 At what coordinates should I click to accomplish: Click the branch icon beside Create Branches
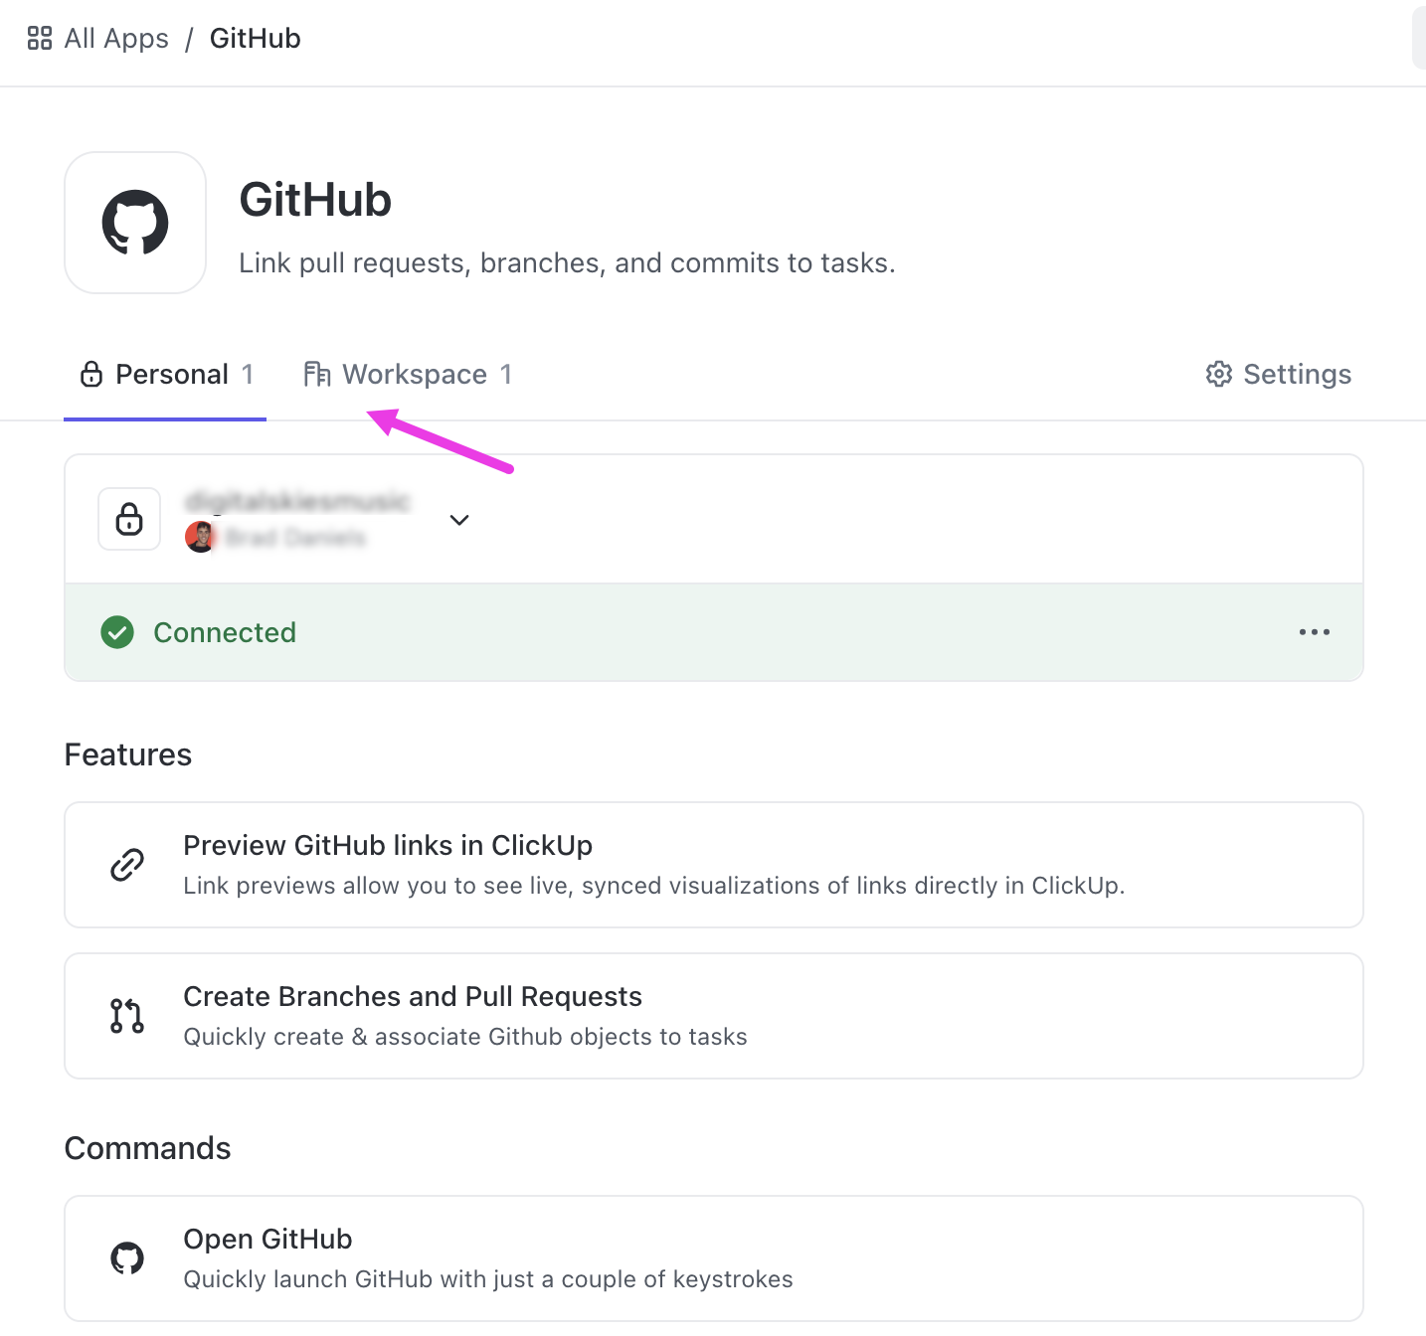coord(125,1015)
